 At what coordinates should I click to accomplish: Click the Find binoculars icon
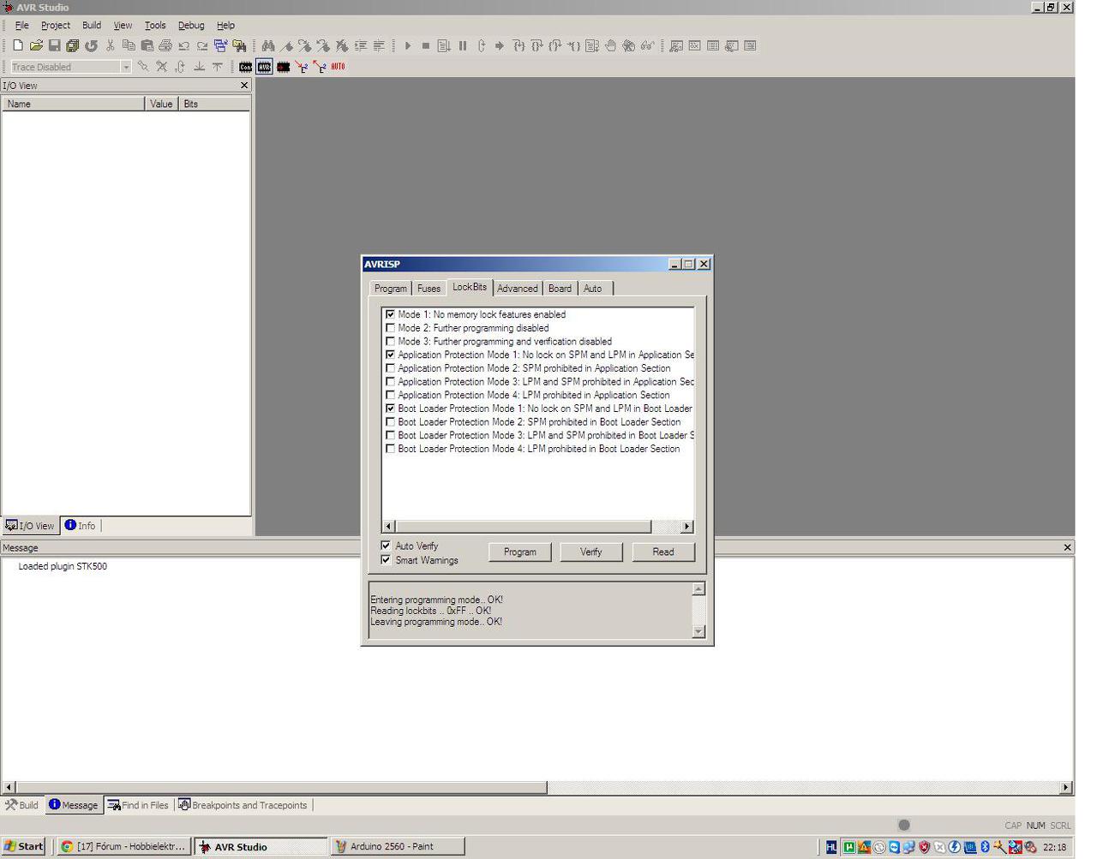tap(268, 45)
